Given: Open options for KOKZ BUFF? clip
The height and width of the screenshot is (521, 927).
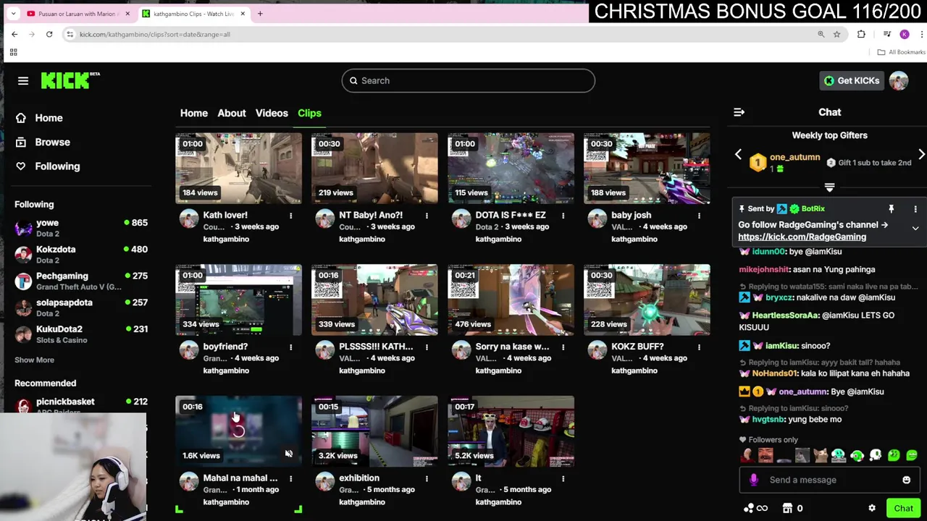Looking at the screenshot, I should (699, 347).
